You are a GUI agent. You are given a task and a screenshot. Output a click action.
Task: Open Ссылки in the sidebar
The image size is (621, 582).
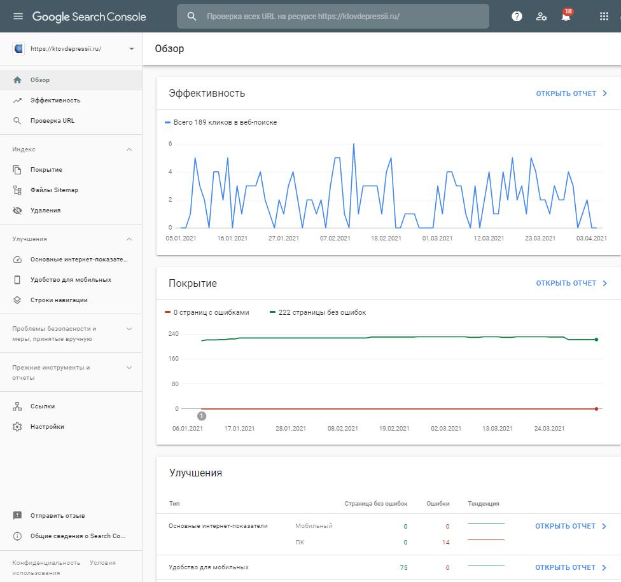tap(43, 406)
